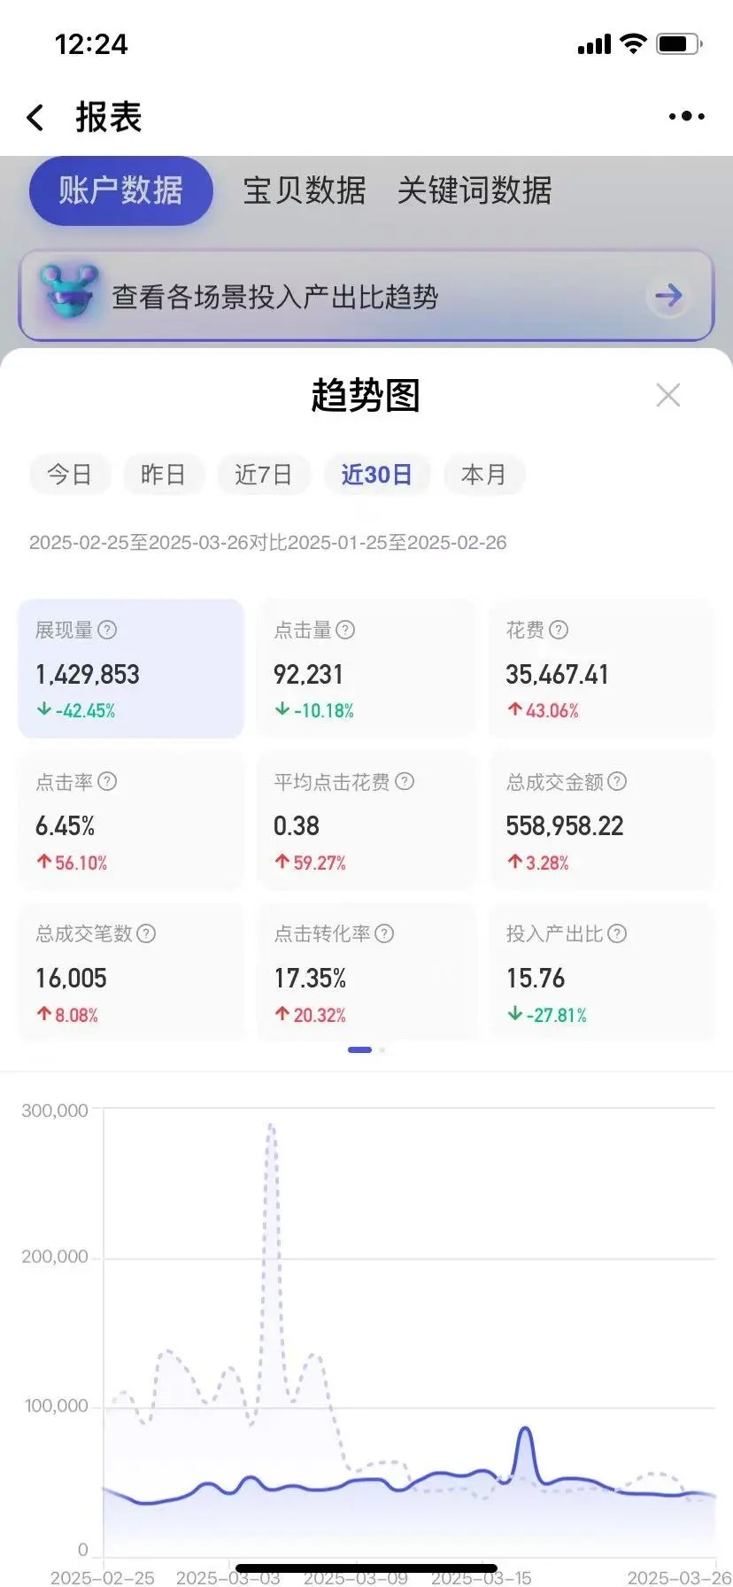Select the 花费 metric card
This screenshot has height=1587, width=733.
click(x=602, y=669)
